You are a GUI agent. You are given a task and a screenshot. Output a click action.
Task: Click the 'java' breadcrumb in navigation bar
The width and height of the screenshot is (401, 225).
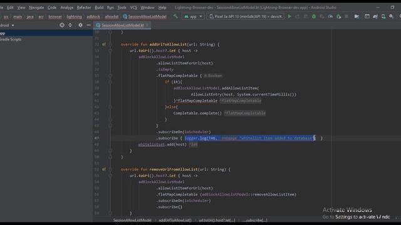pyautogui.click(x=30, y=17)
